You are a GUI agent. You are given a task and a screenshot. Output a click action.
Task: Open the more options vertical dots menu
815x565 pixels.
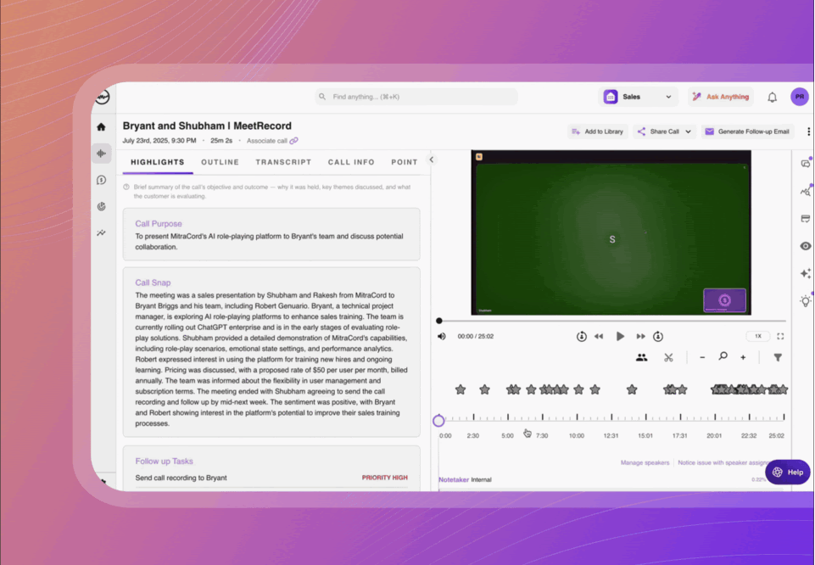[x=808, y=131]
